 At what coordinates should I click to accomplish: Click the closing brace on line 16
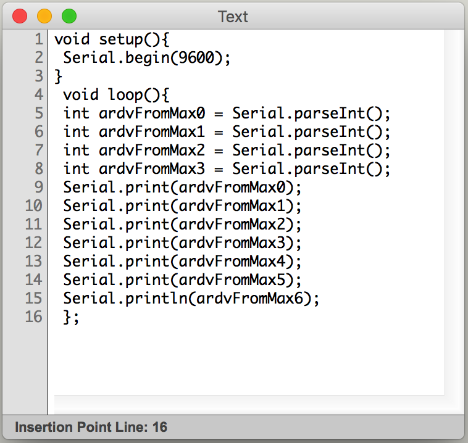[x=67, y=317]
